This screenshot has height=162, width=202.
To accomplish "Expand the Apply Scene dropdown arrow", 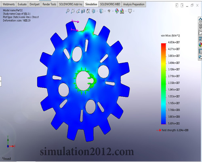I will point(126,11).
